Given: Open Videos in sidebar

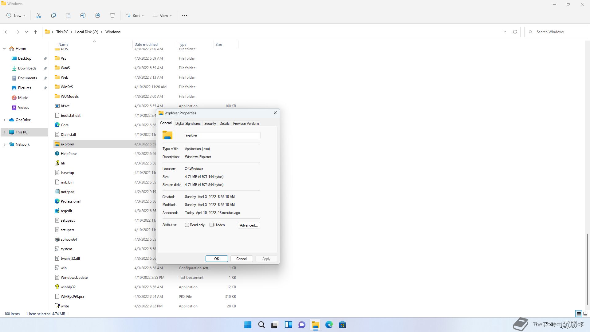Looking at the screenshot, I should (23, 108).
